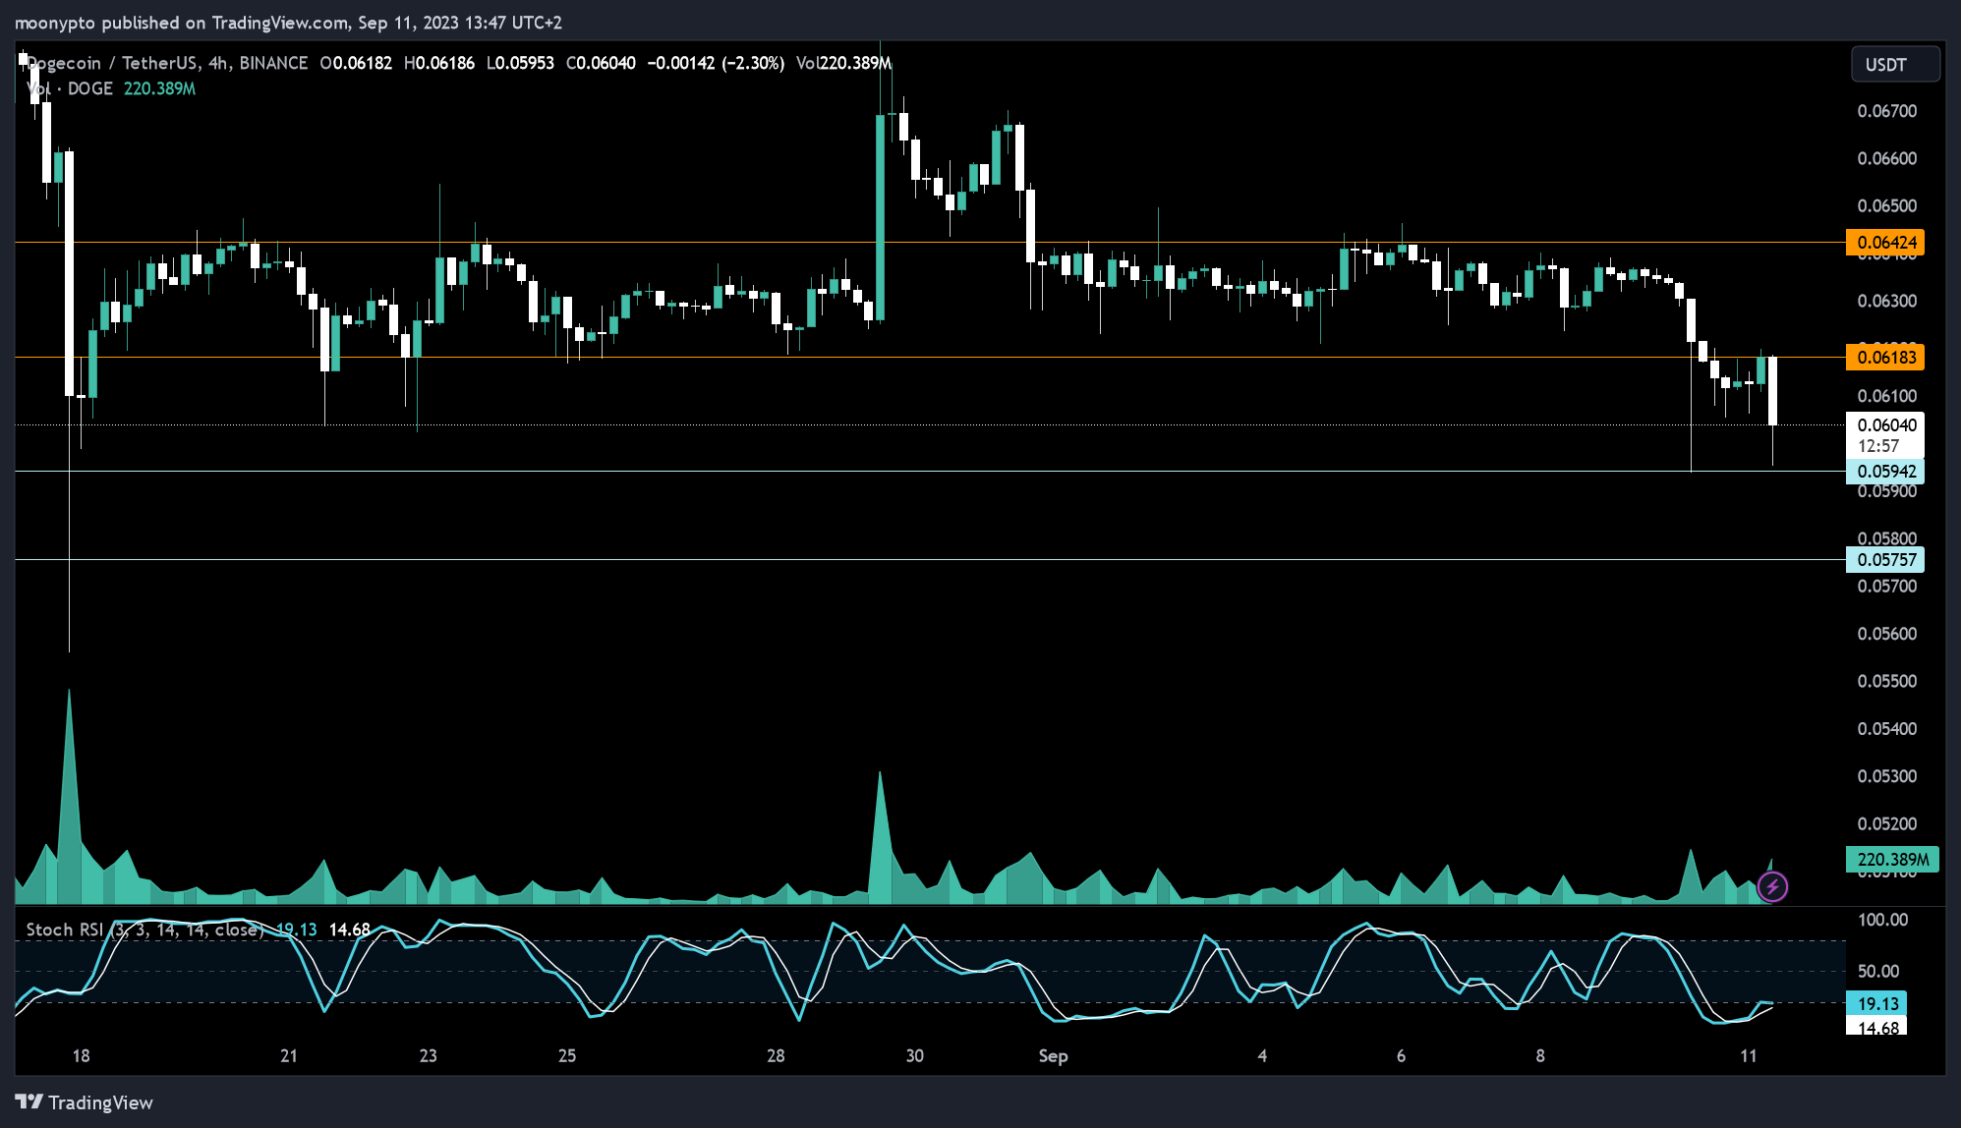Click the current price 0.06040 label
Image resolution: width=1961 pixels, height=1128 pixels.
pyautogui.click(x=1885, y=425)
